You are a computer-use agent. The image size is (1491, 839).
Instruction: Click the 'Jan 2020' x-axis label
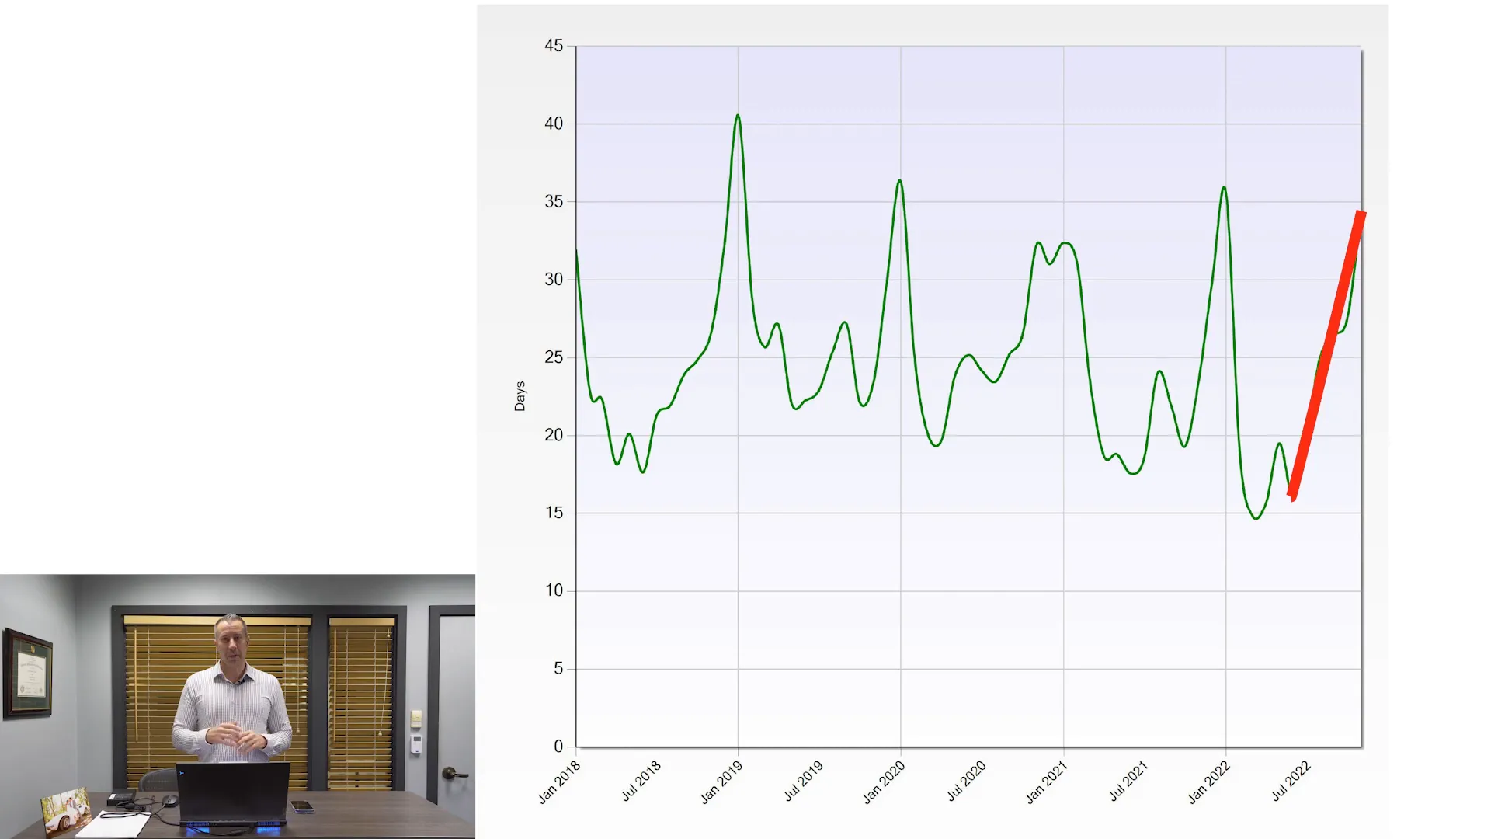click(884, 782)
